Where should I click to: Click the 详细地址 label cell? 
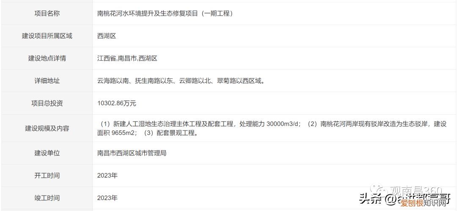click(x=47, y=81)
